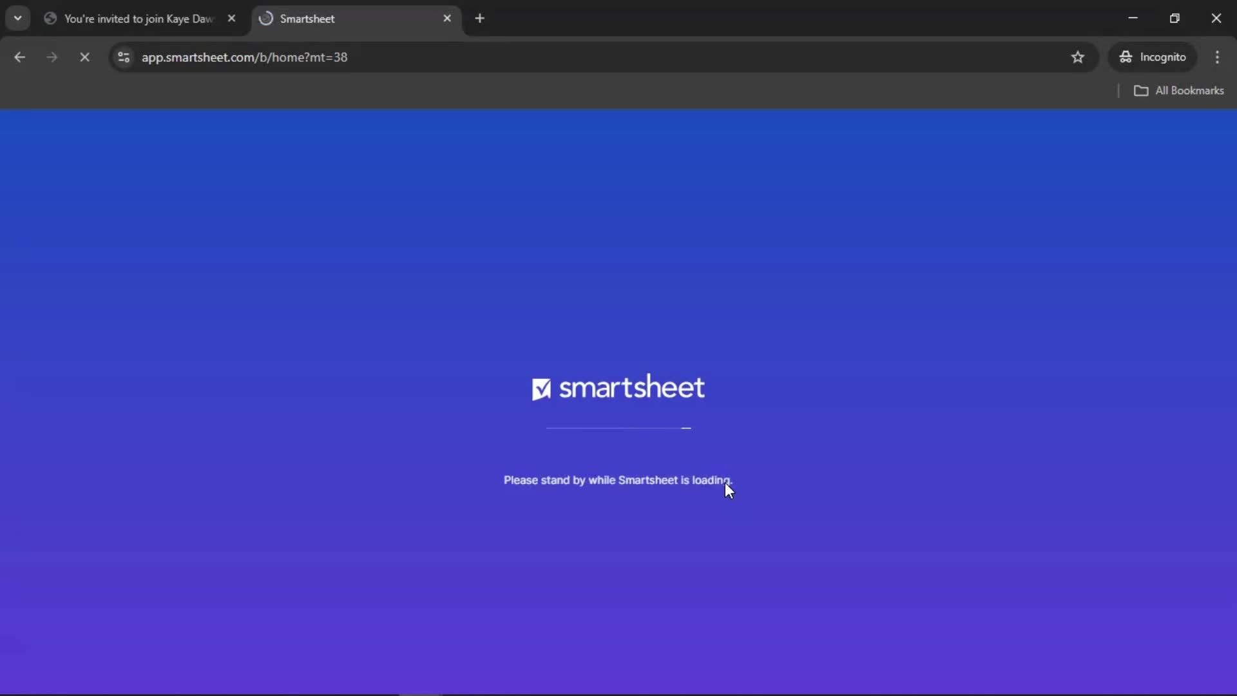Close the Smartsheet tab

pos(447,18)
